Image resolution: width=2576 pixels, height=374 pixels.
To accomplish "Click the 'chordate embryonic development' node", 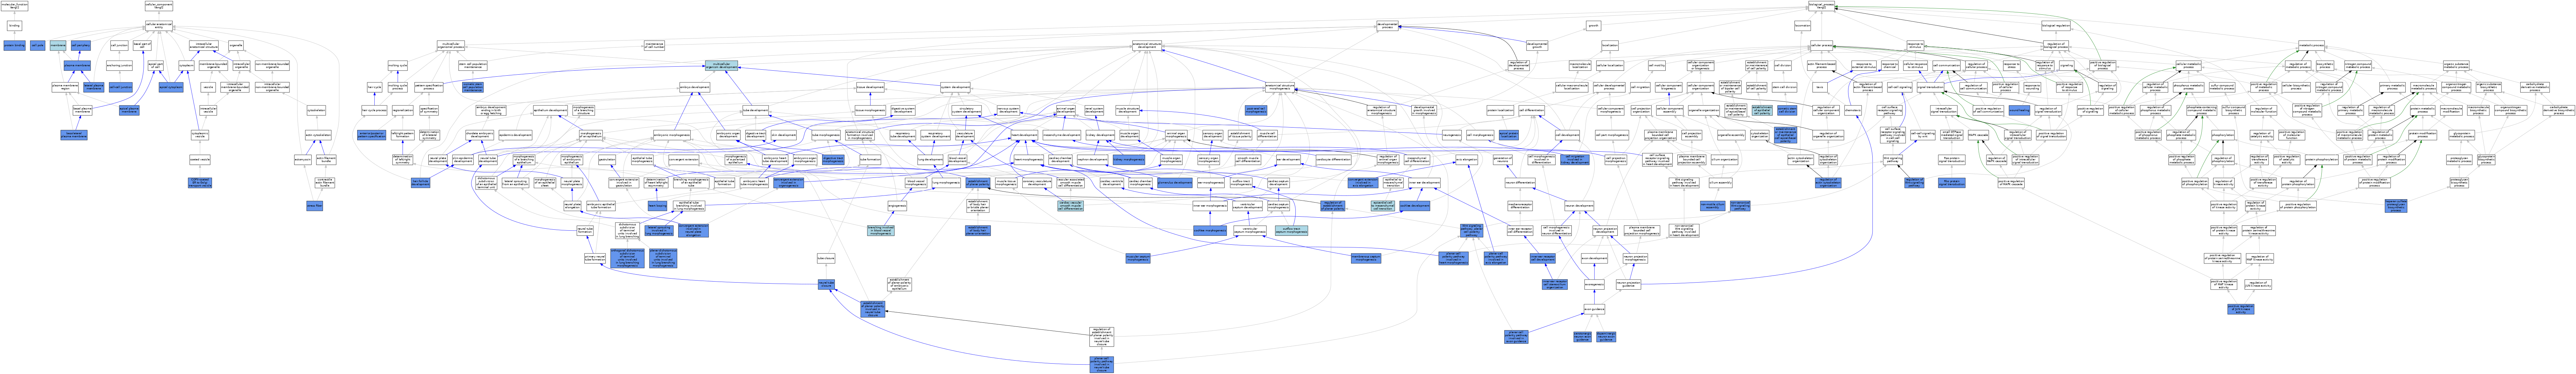I will point(480,135).
